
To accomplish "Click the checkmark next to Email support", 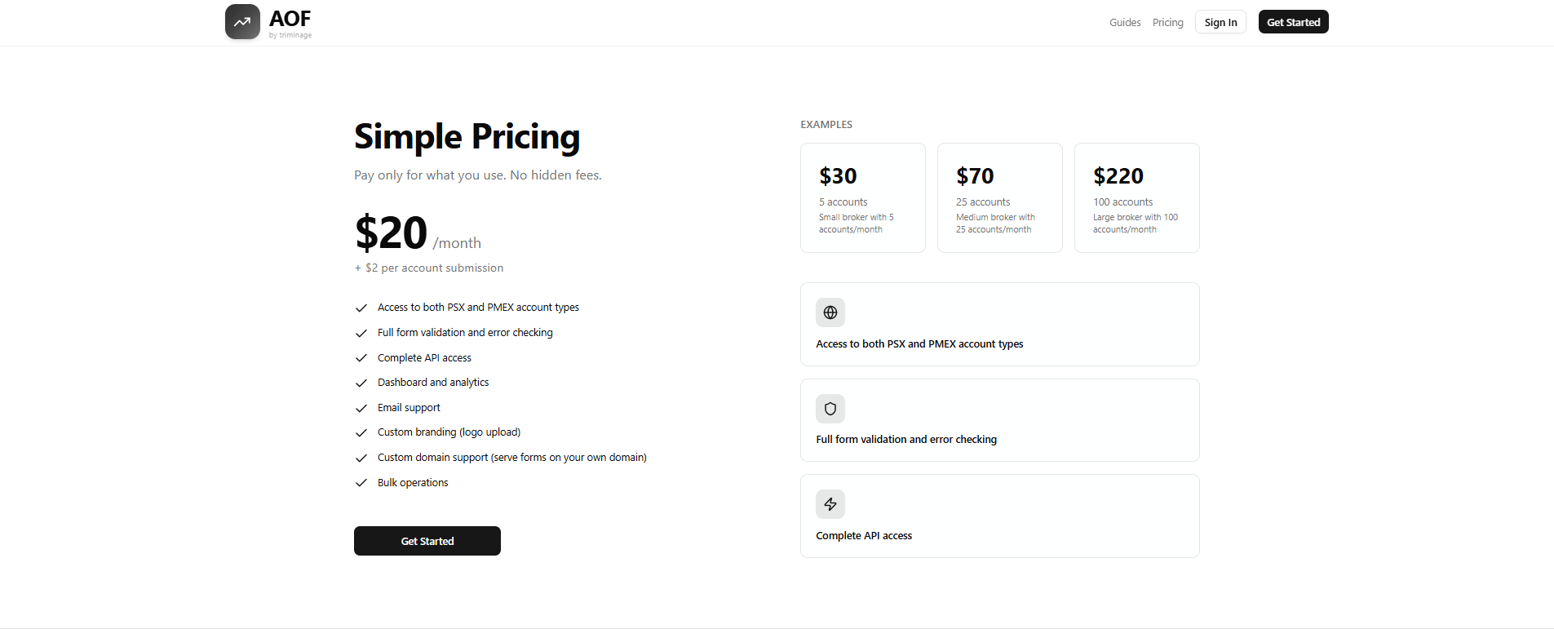I will (361, 408).
